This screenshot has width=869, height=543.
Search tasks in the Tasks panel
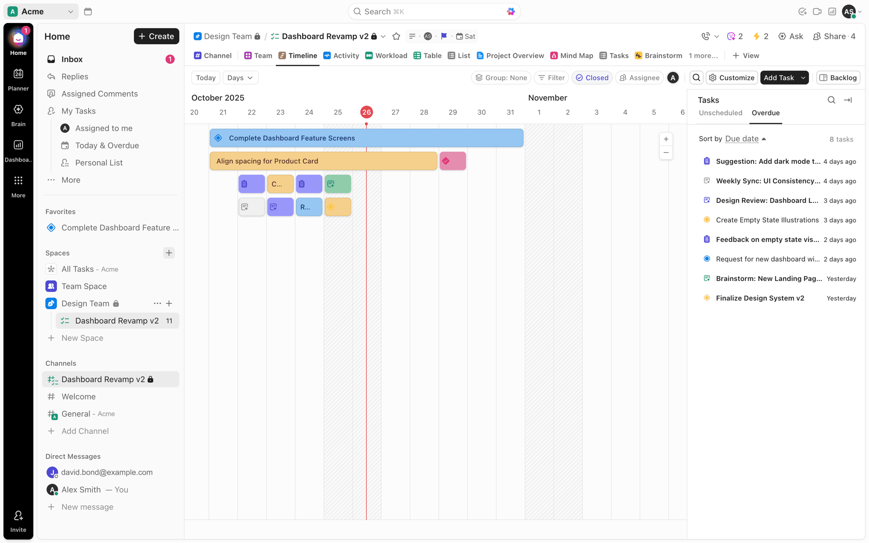(x=831, y=100)
